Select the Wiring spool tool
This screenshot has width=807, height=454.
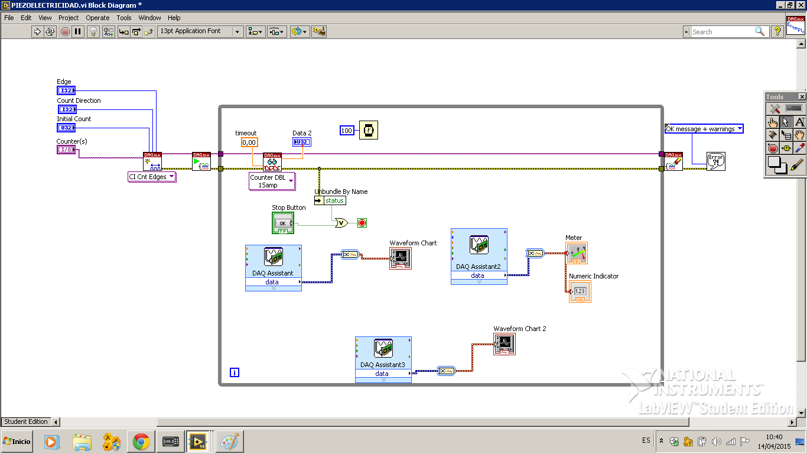click(773, 135)
